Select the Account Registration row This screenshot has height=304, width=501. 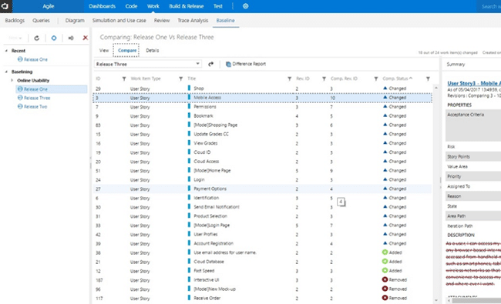(262, 243)
